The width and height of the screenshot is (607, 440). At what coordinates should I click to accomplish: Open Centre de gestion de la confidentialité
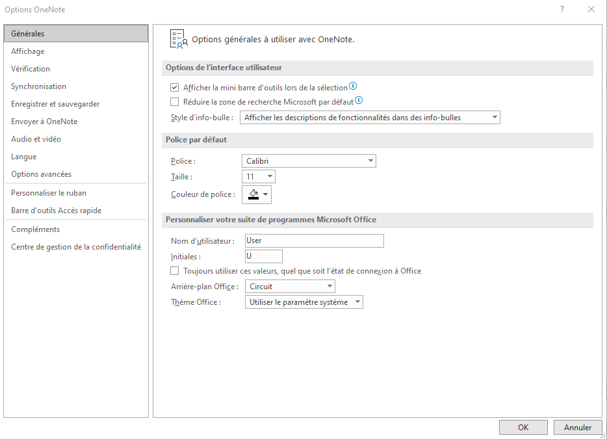click(x=76, y=247)
